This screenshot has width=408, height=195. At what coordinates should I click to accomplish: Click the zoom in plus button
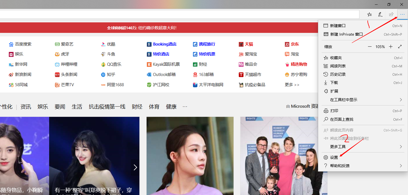391,47
